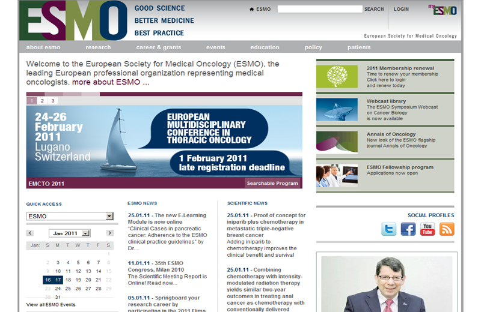Viewport: 481px width, 312px height.
Task: Go to next calendar month arrow
Action: [x=110, y=233]
